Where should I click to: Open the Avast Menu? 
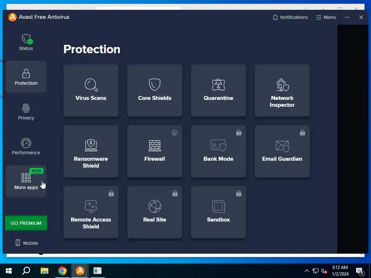coord(326,17)
